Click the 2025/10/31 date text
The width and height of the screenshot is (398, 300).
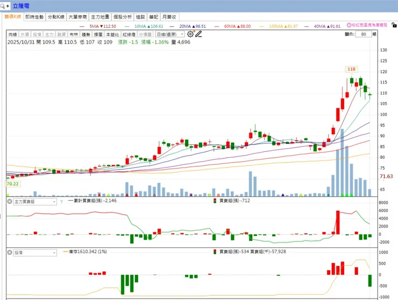[x=21, y=42]
